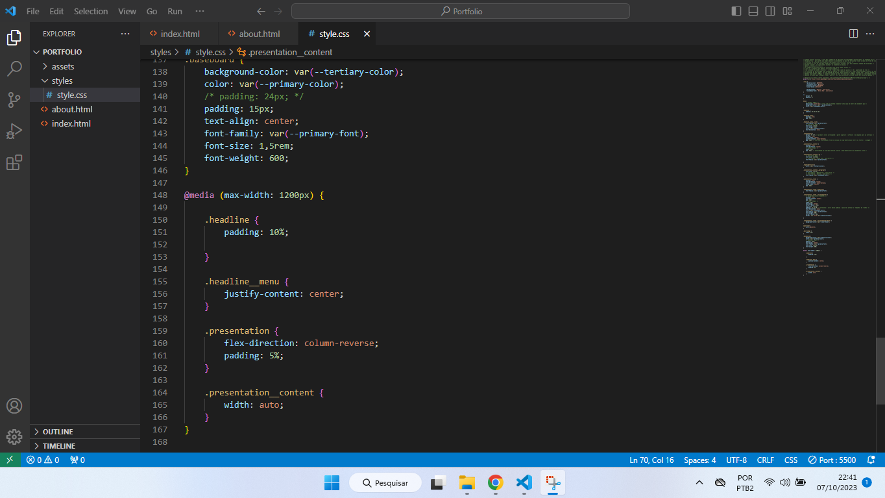Viewport: 885px width, 498px height.
Task: Open the Extensions view
Action: (x=14, y=162)
